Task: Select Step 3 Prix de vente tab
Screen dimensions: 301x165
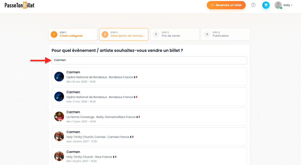Action: coord(175,34)
